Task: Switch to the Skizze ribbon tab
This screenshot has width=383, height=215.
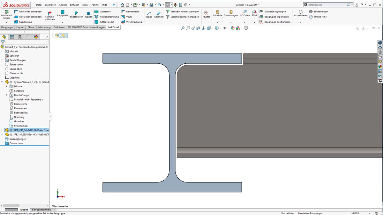Action: [31, 27]
